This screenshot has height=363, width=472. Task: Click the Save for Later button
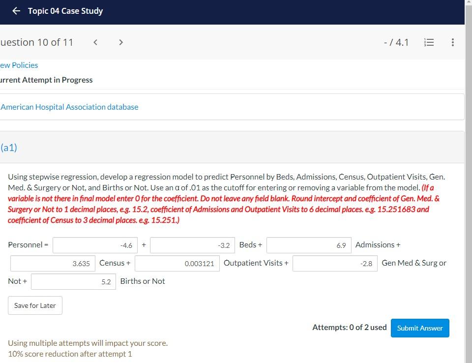point(35,305)
